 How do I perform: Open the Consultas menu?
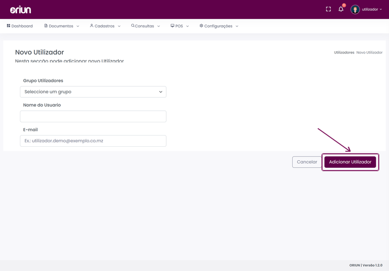[145, 26]
